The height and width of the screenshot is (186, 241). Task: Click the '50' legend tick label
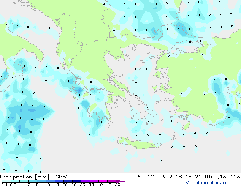click(117, 184)
